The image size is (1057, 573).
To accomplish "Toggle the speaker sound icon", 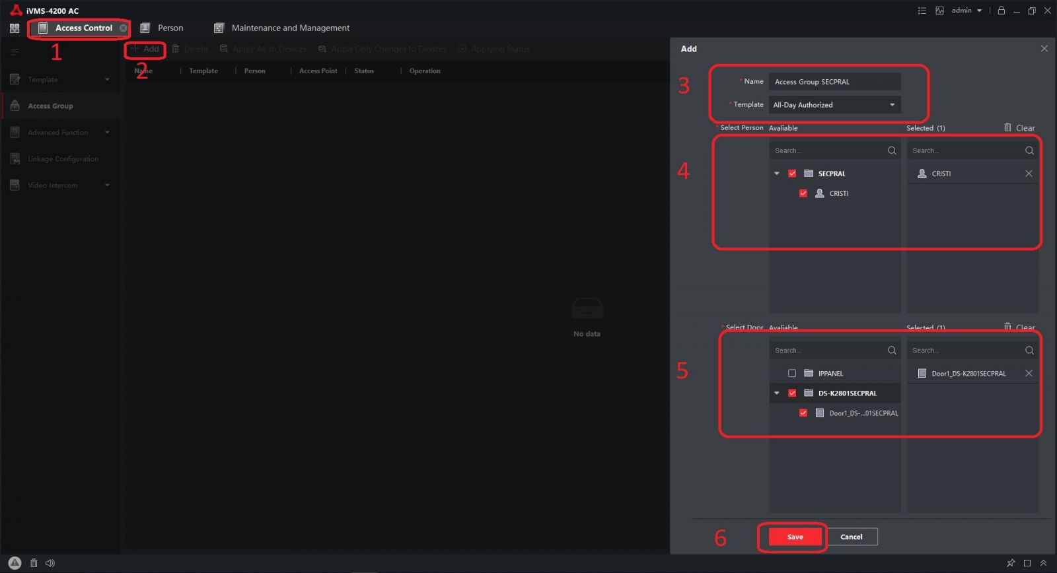I will [50, 563].
